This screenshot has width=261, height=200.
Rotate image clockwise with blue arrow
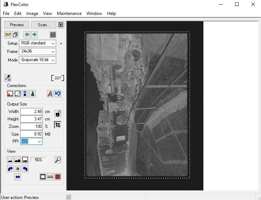[x=10, y=169]
